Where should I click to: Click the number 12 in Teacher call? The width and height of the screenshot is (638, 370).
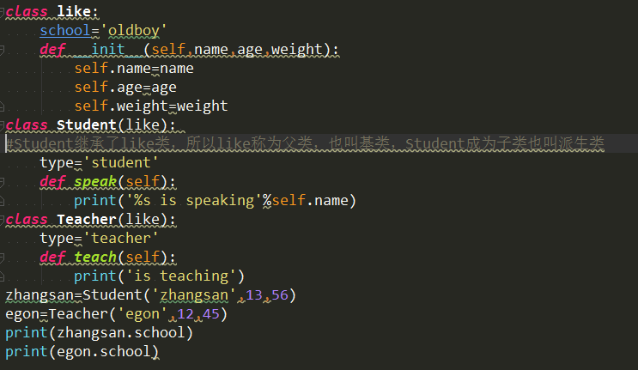185,314
